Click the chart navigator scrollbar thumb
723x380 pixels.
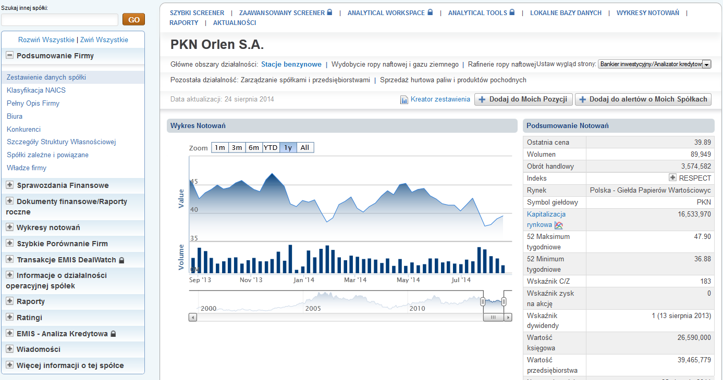[493, 317]
